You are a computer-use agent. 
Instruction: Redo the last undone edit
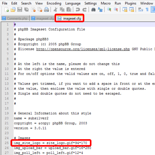(84, 10)
